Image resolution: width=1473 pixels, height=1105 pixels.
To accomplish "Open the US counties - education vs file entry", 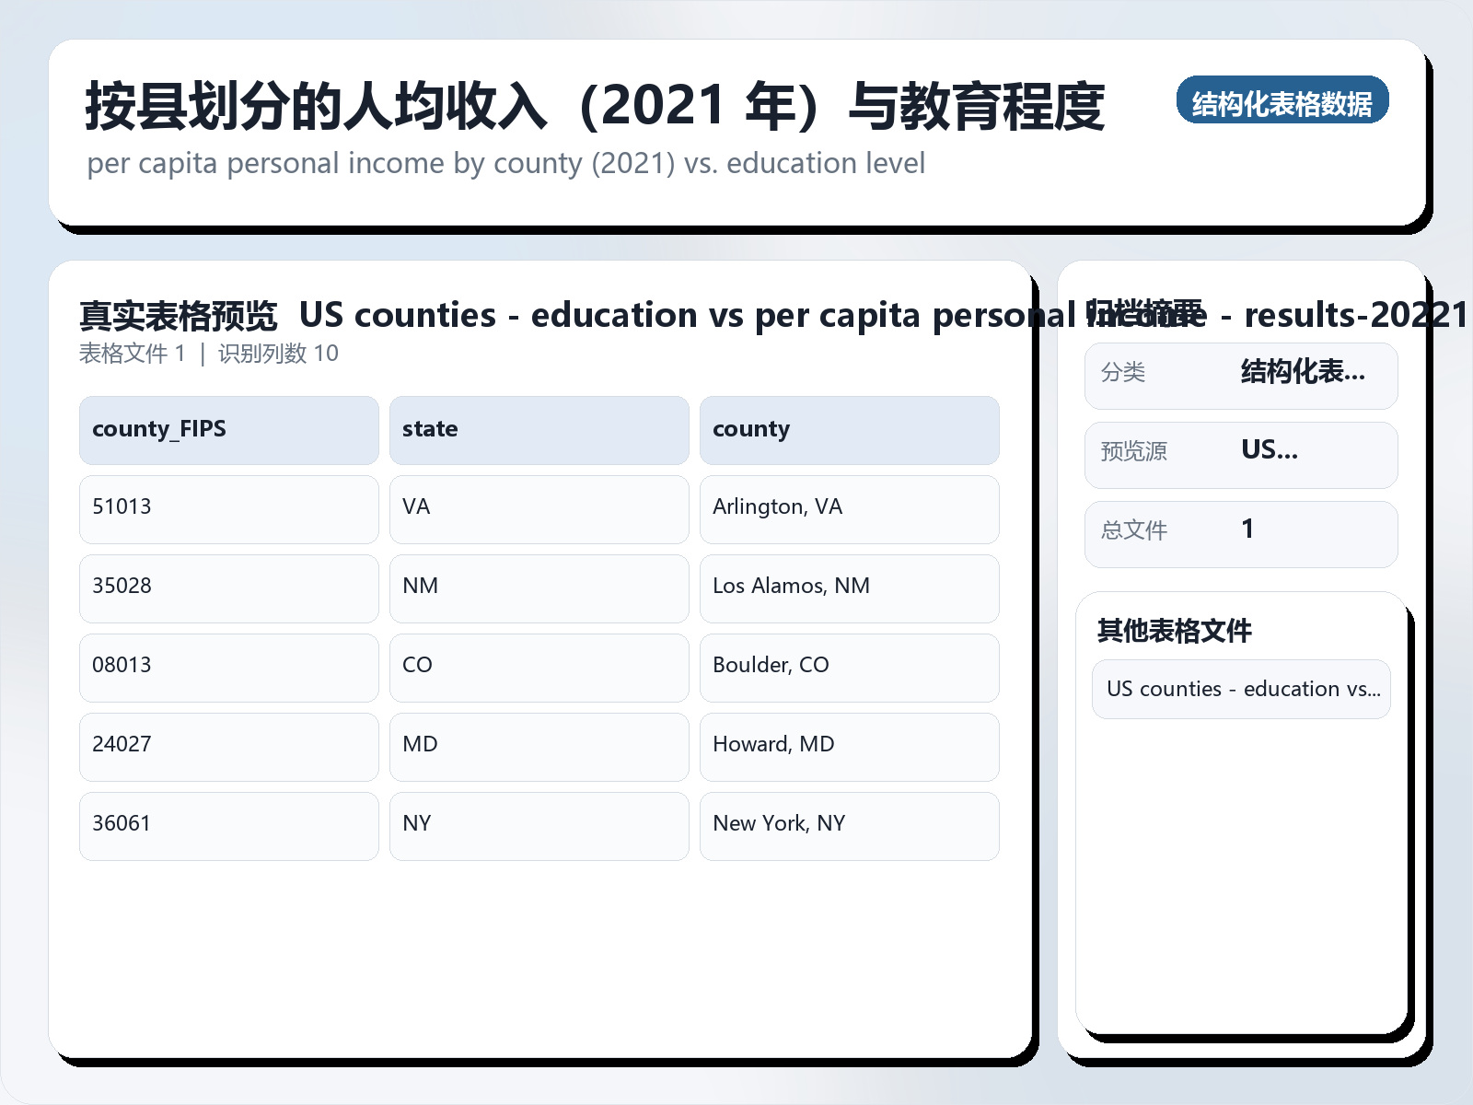I will 1241,689.
